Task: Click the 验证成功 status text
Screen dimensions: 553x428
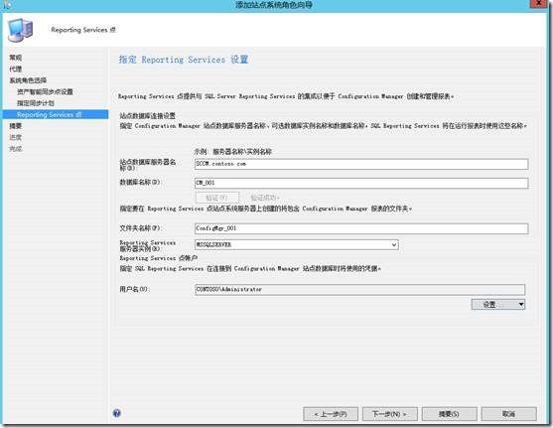Action: 265,198
